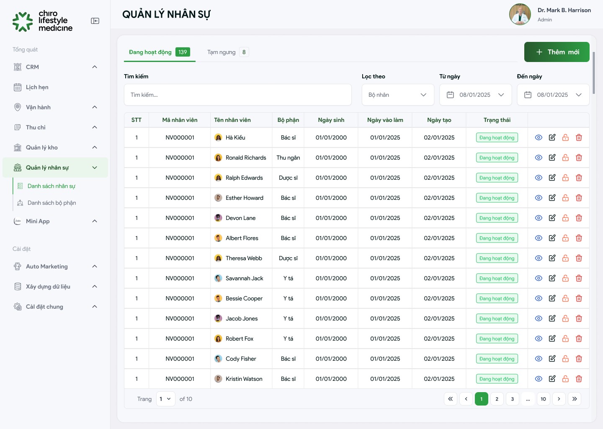
Task: View Kristin Watson's details with eye icon
Action: [x=539, y=379]
